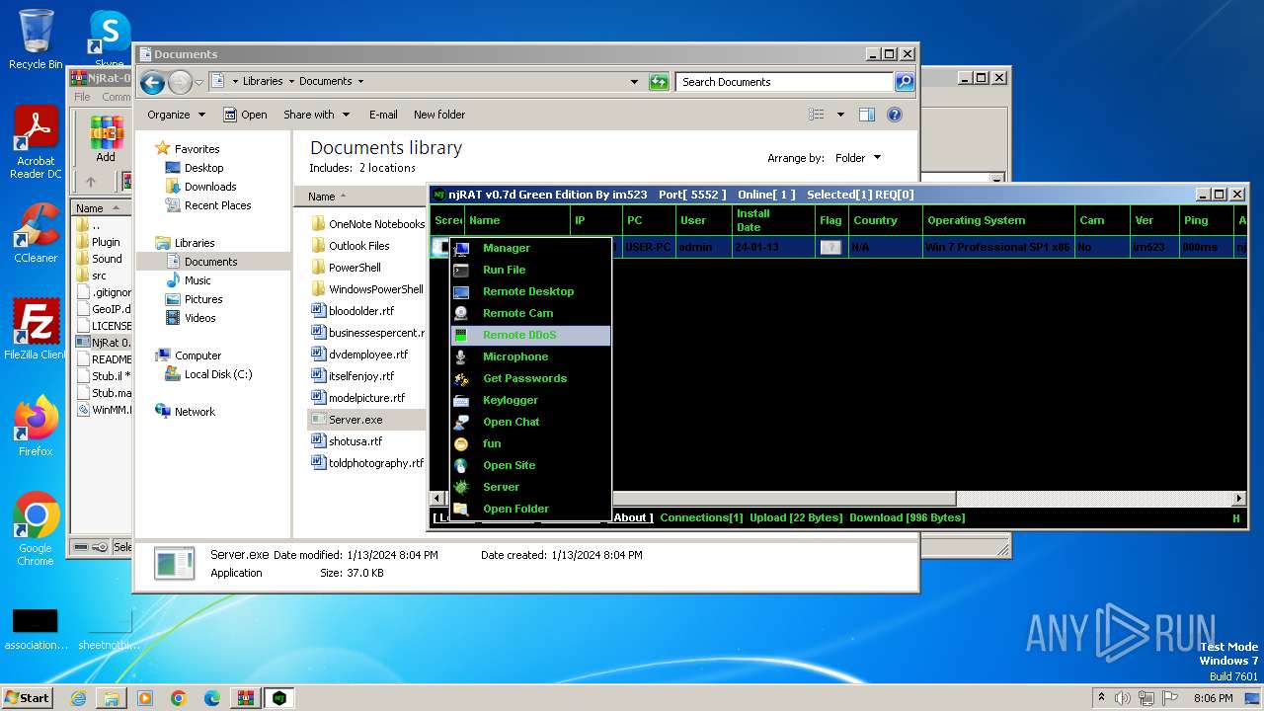Click the Add icon in WinRAR window
The height and width of the screenshot is (711, 1264).
tap(106, 138)
